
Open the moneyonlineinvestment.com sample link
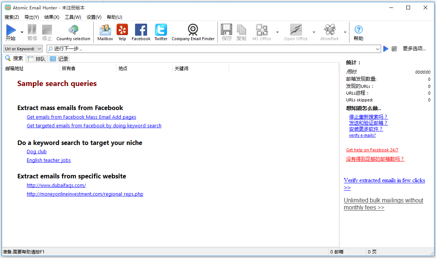(85, 194)
